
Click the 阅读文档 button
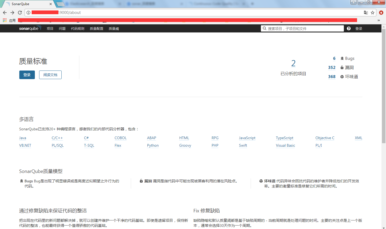(x=50, y=75)
